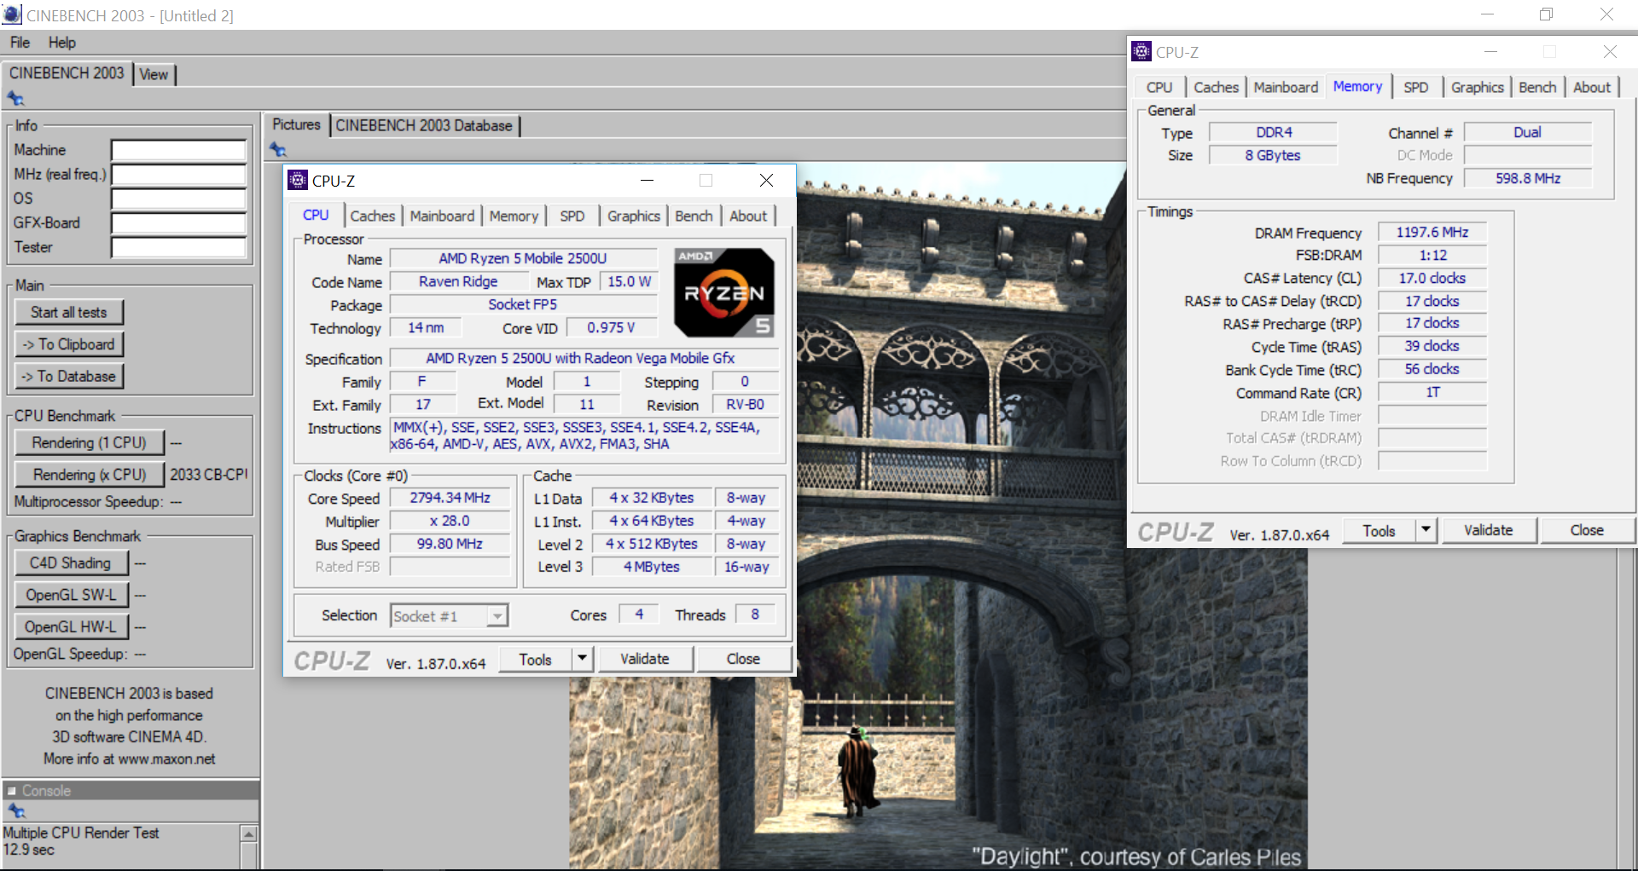
Task: Start the C4D Shading test
Action: tap(71, 562)
